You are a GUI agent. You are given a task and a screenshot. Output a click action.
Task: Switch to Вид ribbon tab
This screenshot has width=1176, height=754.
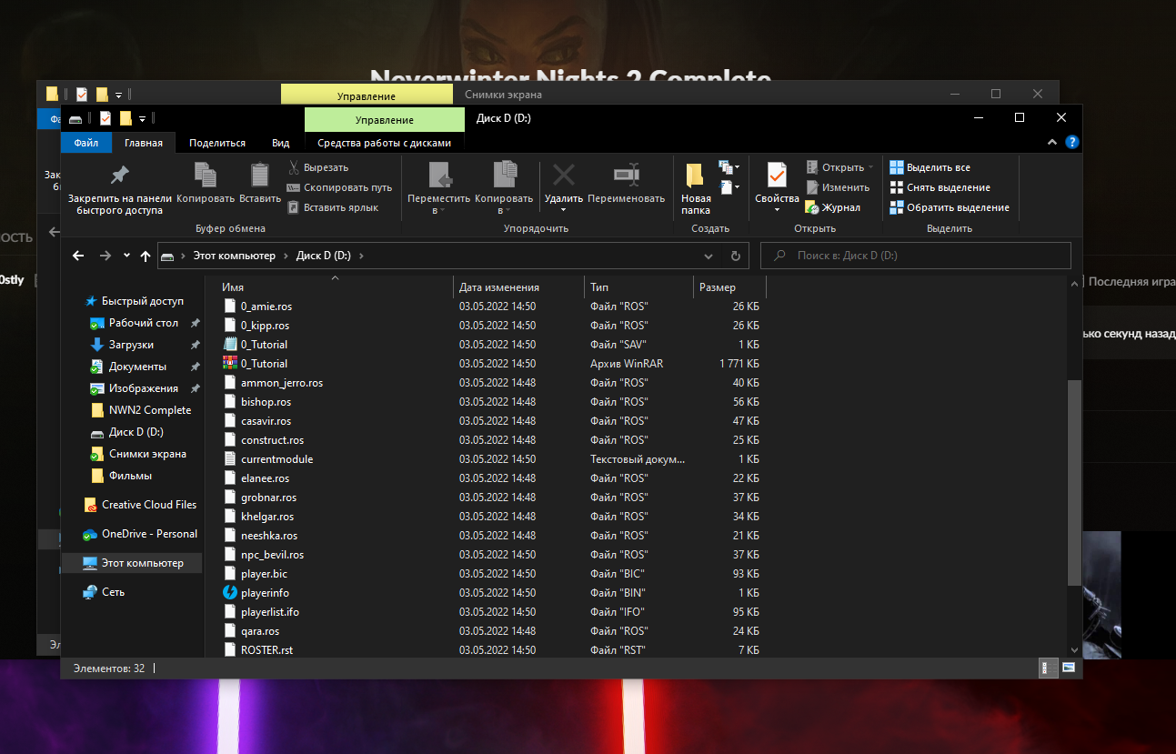(x=281, y=143)
